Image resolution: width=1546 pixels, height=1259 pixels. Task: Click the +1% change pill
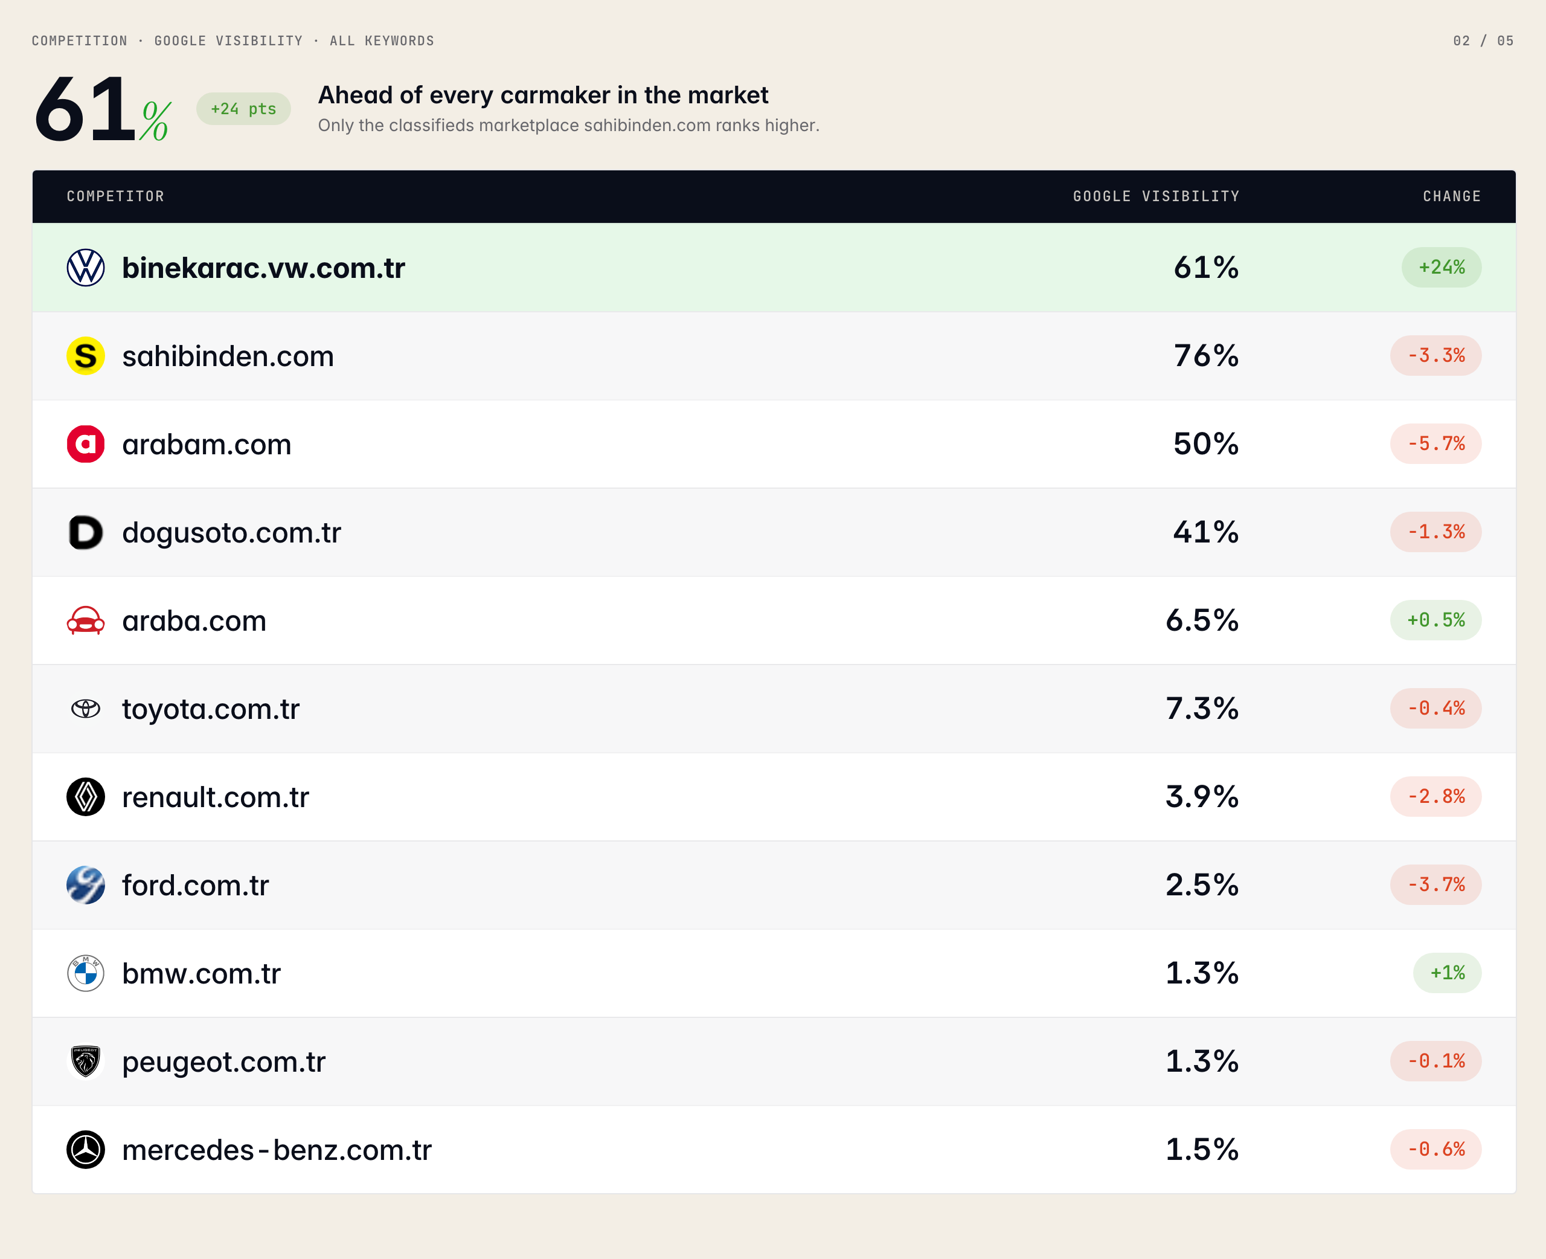pos(1448,973)
